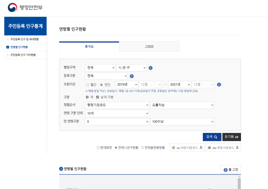This screenshot has width=268, height=189.
Task: Open 전국 administrative region dropdown
Action: tap(100, 68)
